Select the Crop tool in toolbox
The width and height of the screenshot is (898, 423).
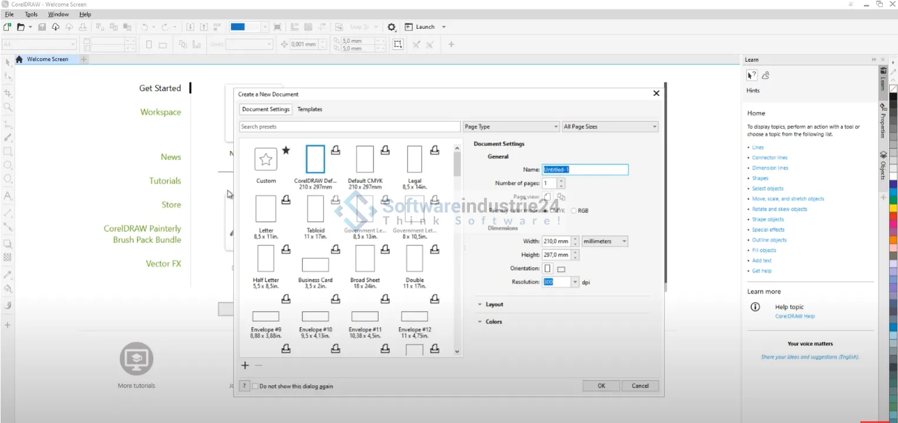coord(8,94)
